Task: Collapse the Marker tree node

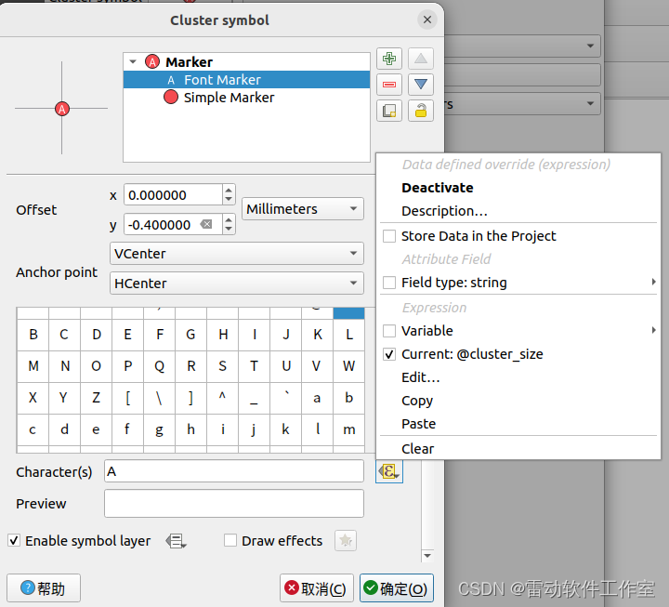Action: [133, 62]
